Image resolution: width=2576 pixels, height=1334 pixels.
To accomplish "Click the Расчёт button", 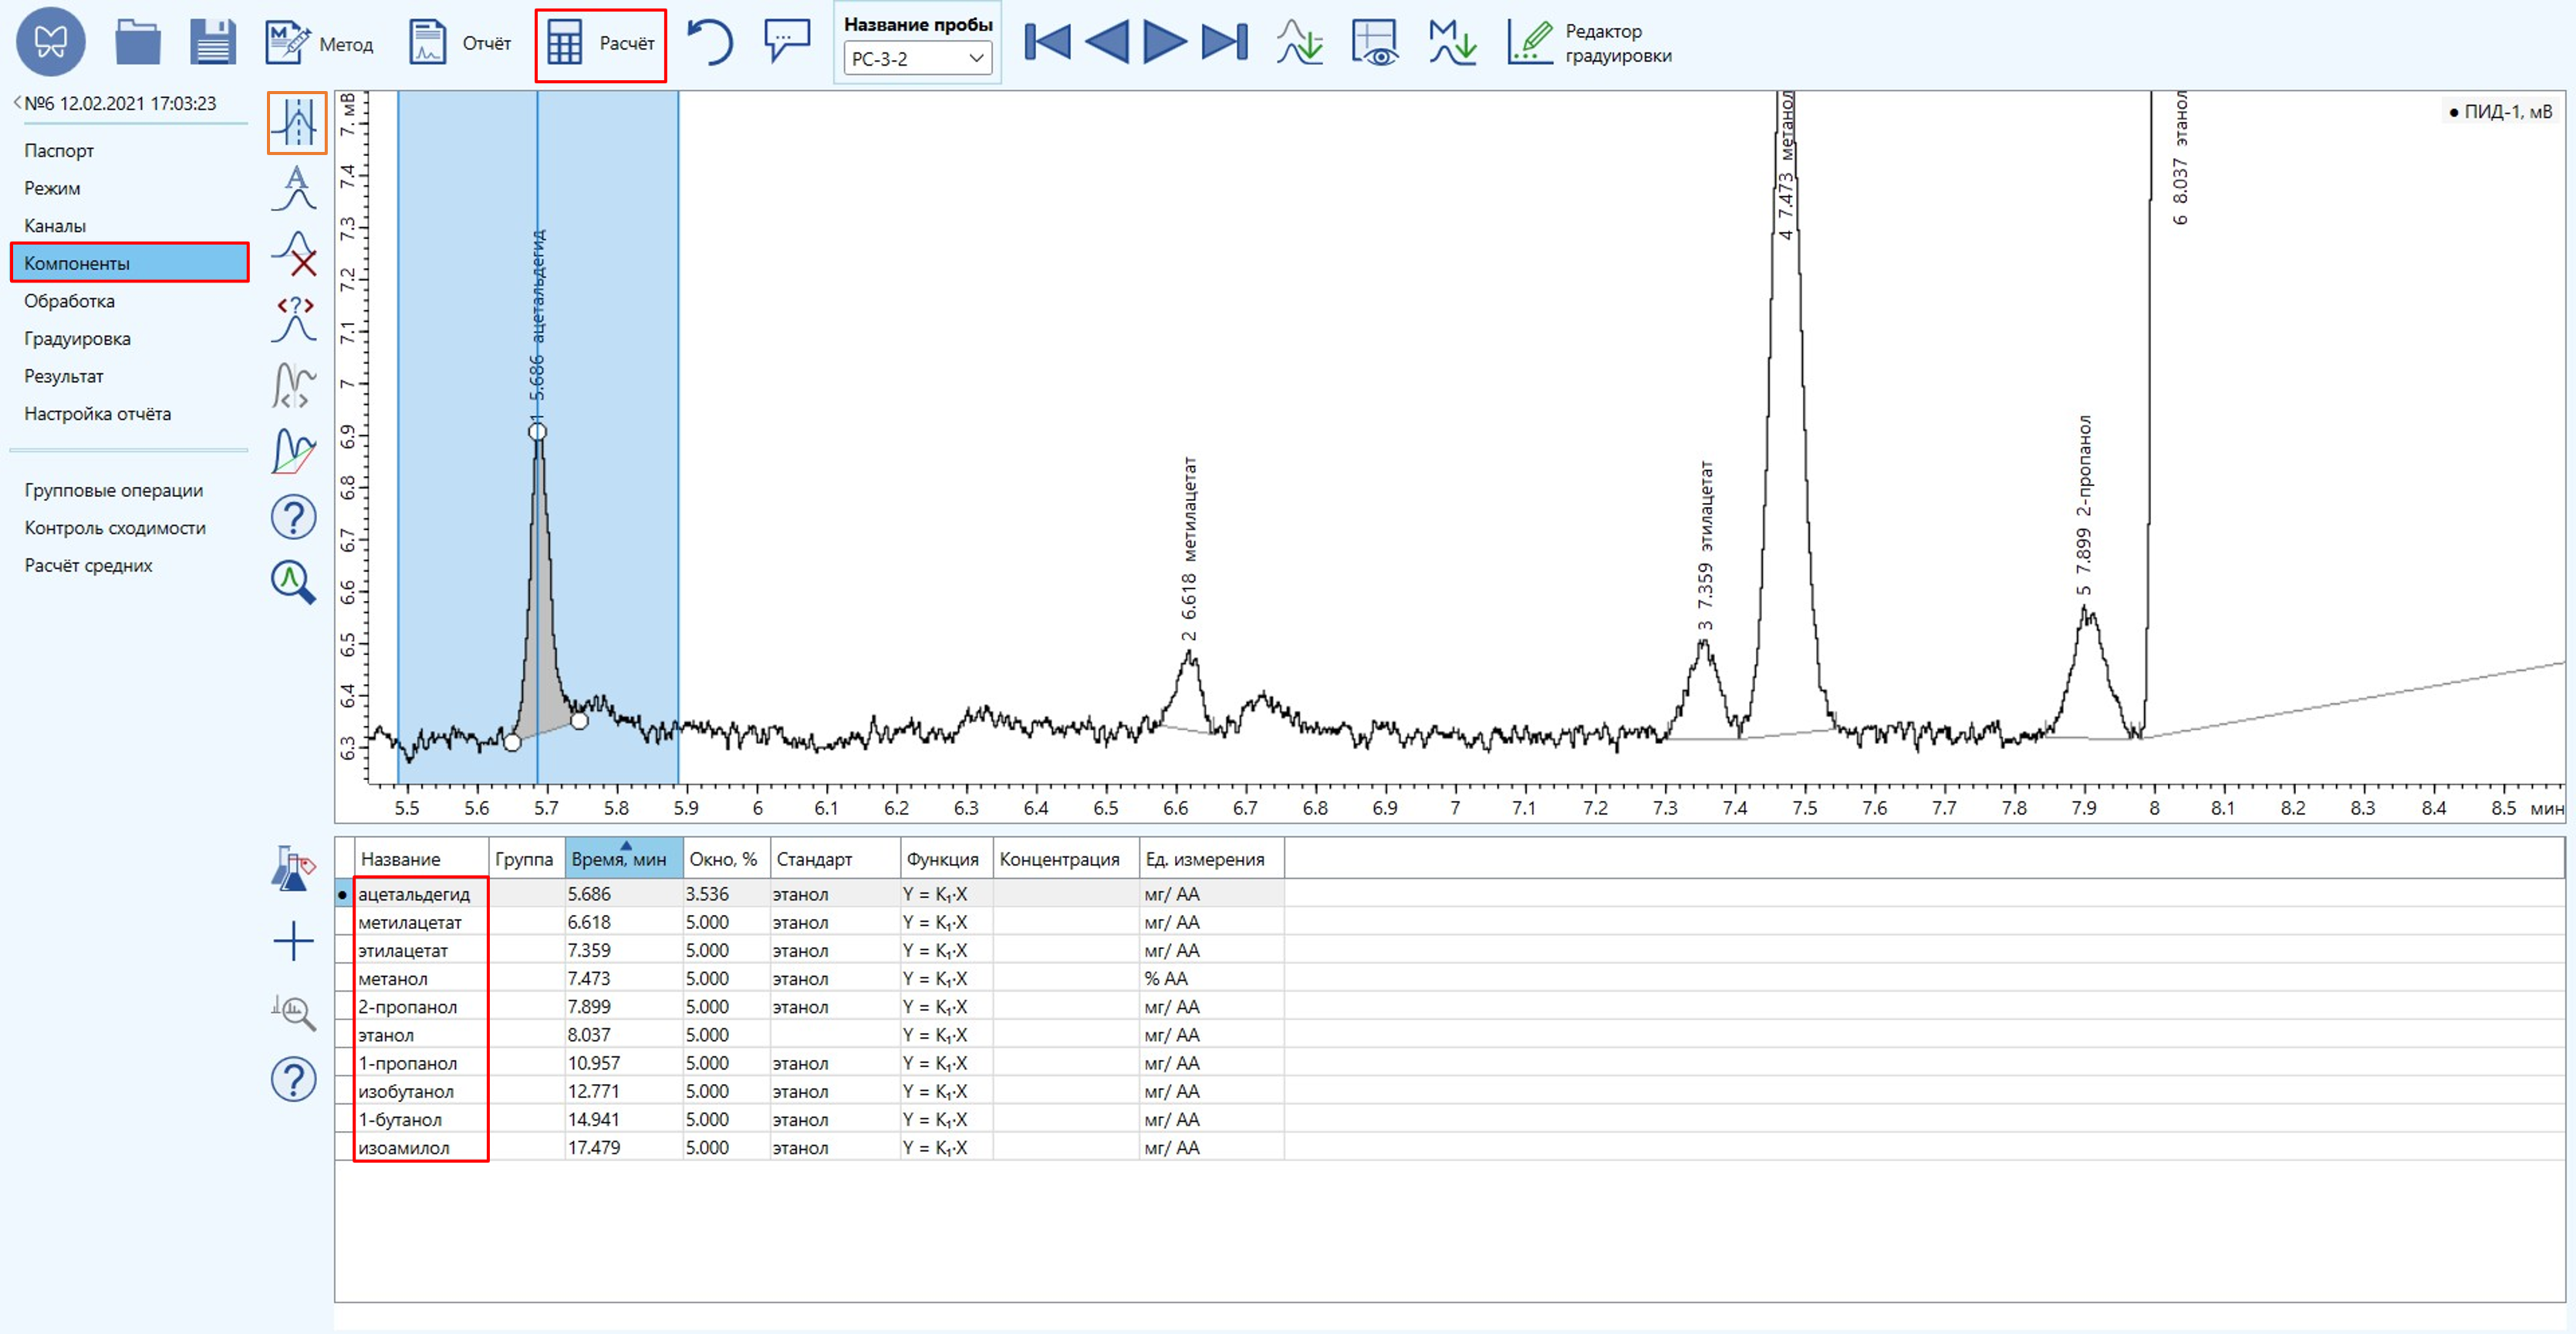I will click(601, 44).
